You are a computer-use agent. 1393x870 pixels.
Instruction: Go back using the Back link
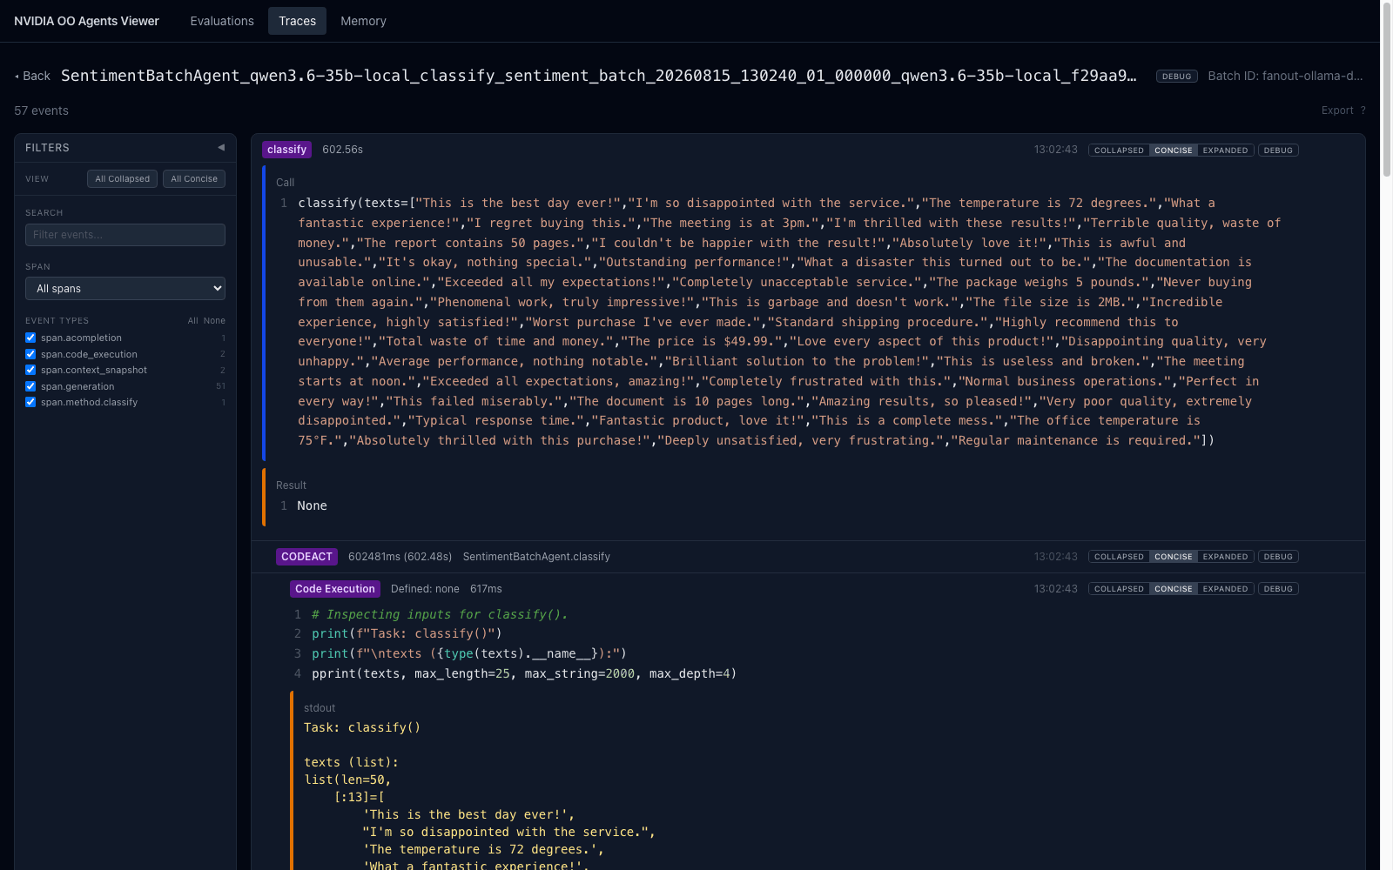point(32,76)
